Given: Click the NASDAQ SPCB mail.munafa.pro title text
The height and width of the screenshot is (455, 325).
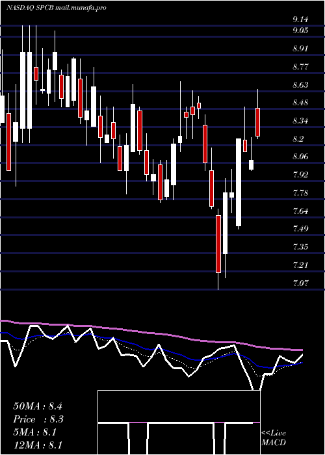Looking at the screenshot, I should (57, 8).
